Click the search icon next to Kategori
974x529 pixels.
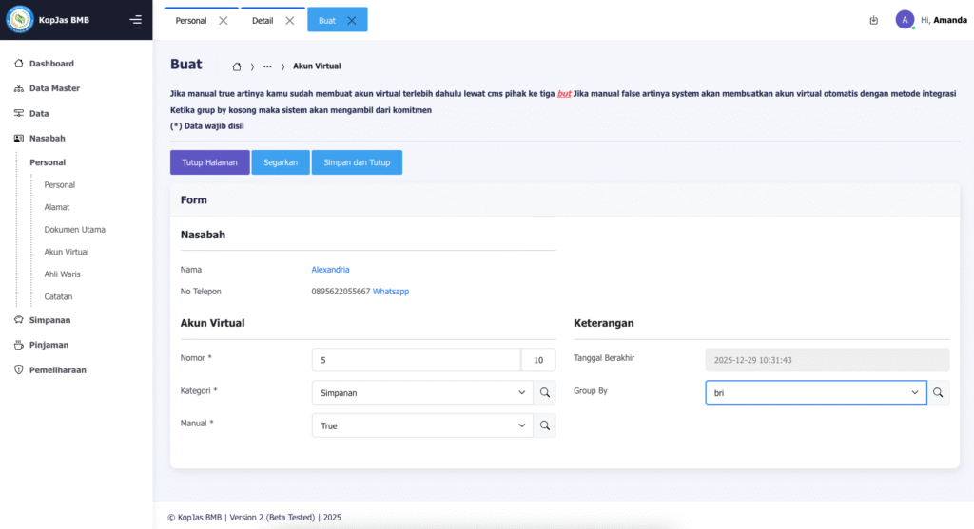click(x=545, y=392)
